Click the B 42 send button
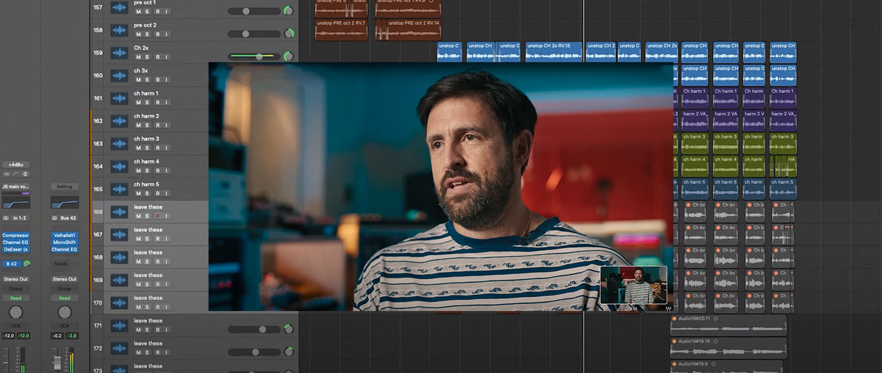Viewport: 882px width, 373px height. [12, 264]
